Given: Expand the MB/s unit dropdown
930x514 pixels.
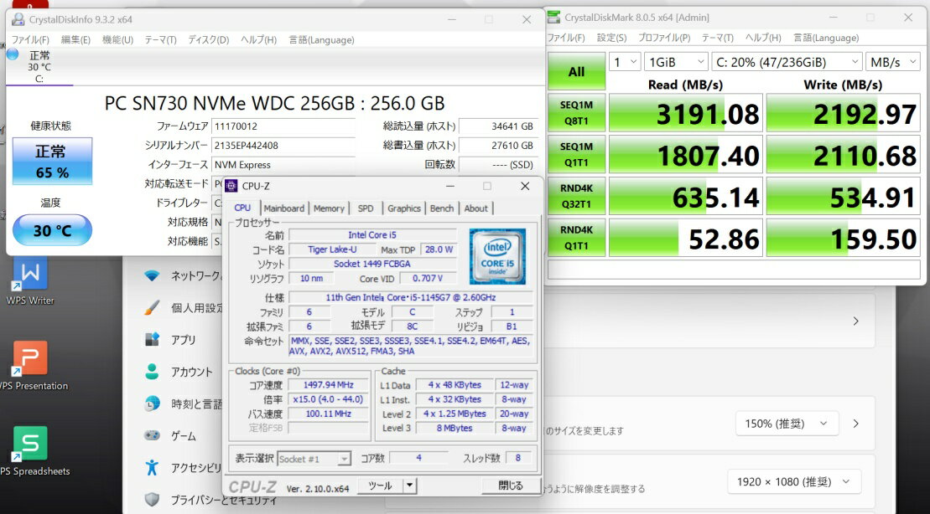Looking at the screenshot, I should (893, 62).
